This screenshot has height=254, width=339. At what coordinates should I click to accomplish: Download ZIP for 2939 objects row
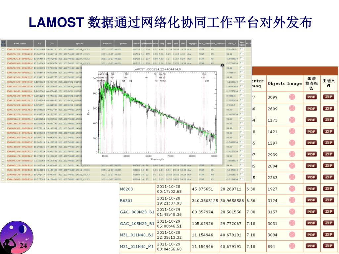[328, 154]
